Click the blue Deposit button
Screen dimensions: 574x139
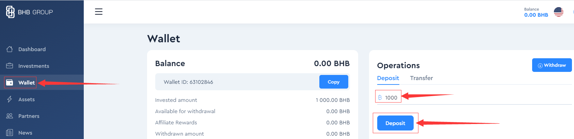point(395,123)
